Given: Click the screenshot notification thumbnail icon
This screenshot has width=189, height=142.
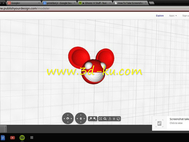Looking at the screenshot, I should pos(159,123).
